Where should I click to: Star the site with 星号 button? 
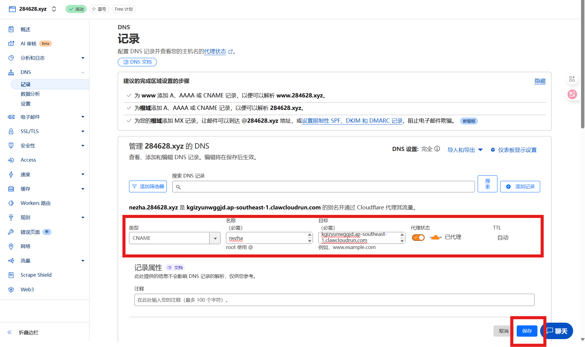click(99, 9)
